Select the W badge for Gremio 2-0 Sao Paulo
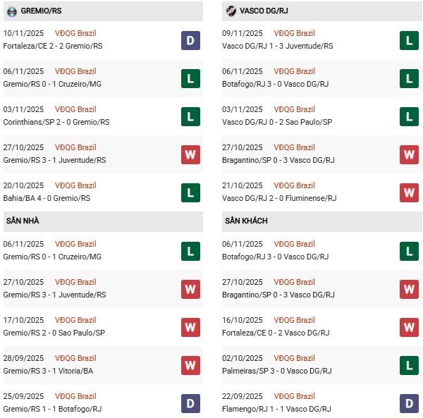The image size is (423, 418). coord(190,327)
